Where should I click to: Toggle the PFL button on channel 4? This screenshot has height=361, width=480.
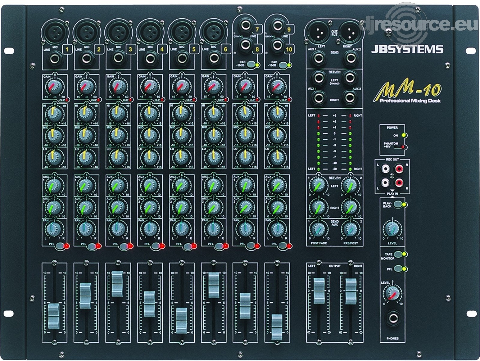tap(156, 246)
